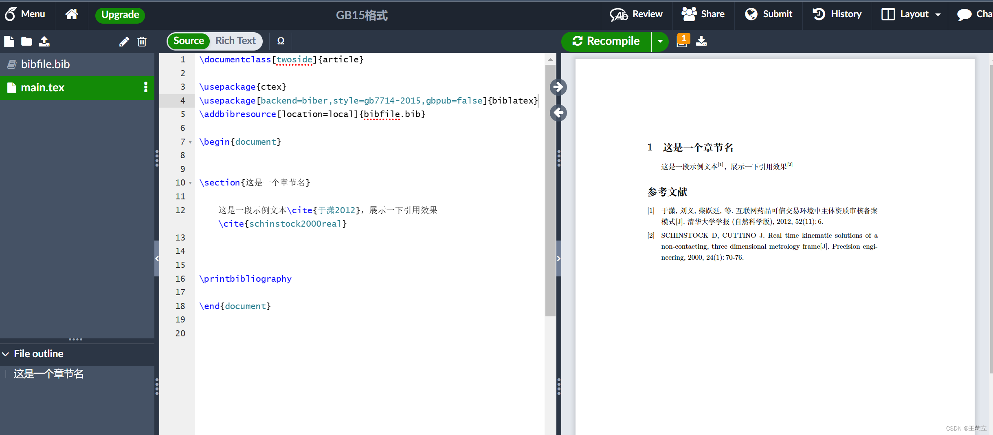993x435 pixels.
Task: Upload a file to the project
Action: pyautogui.click(x=44, y=41)
